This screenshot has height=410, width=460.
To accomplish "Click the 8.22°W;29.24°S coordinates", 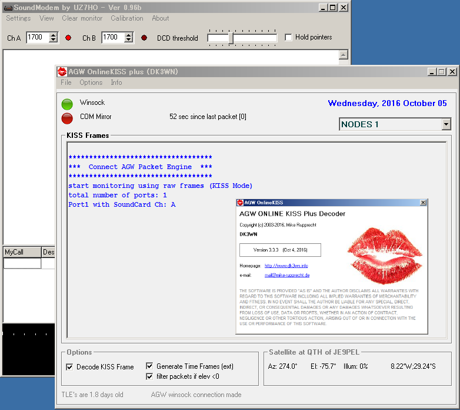I will [x=413, y=366].
